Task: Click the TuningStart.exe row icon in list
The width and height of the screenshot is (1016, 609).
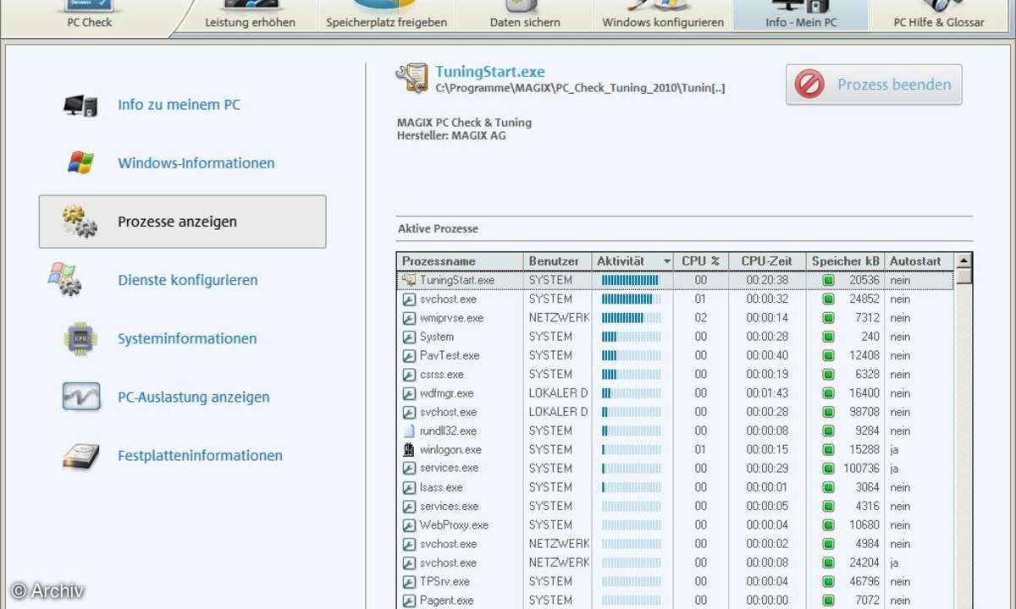Action: [x=409, y=280]
